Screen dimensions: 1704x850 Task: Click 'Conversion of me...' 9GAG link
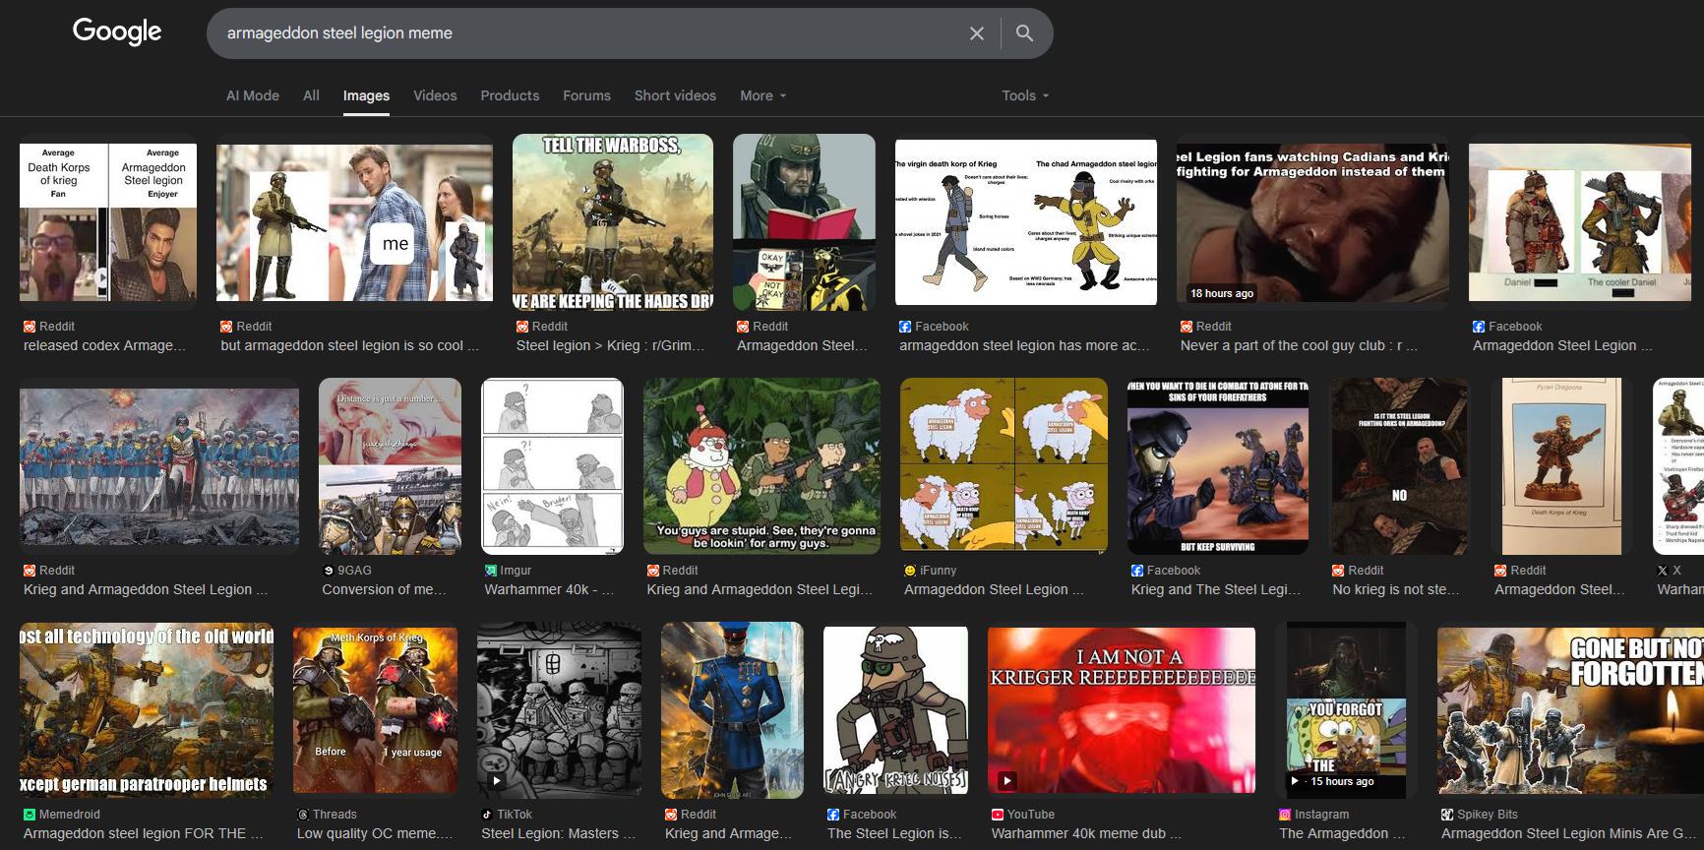[385, 589]
